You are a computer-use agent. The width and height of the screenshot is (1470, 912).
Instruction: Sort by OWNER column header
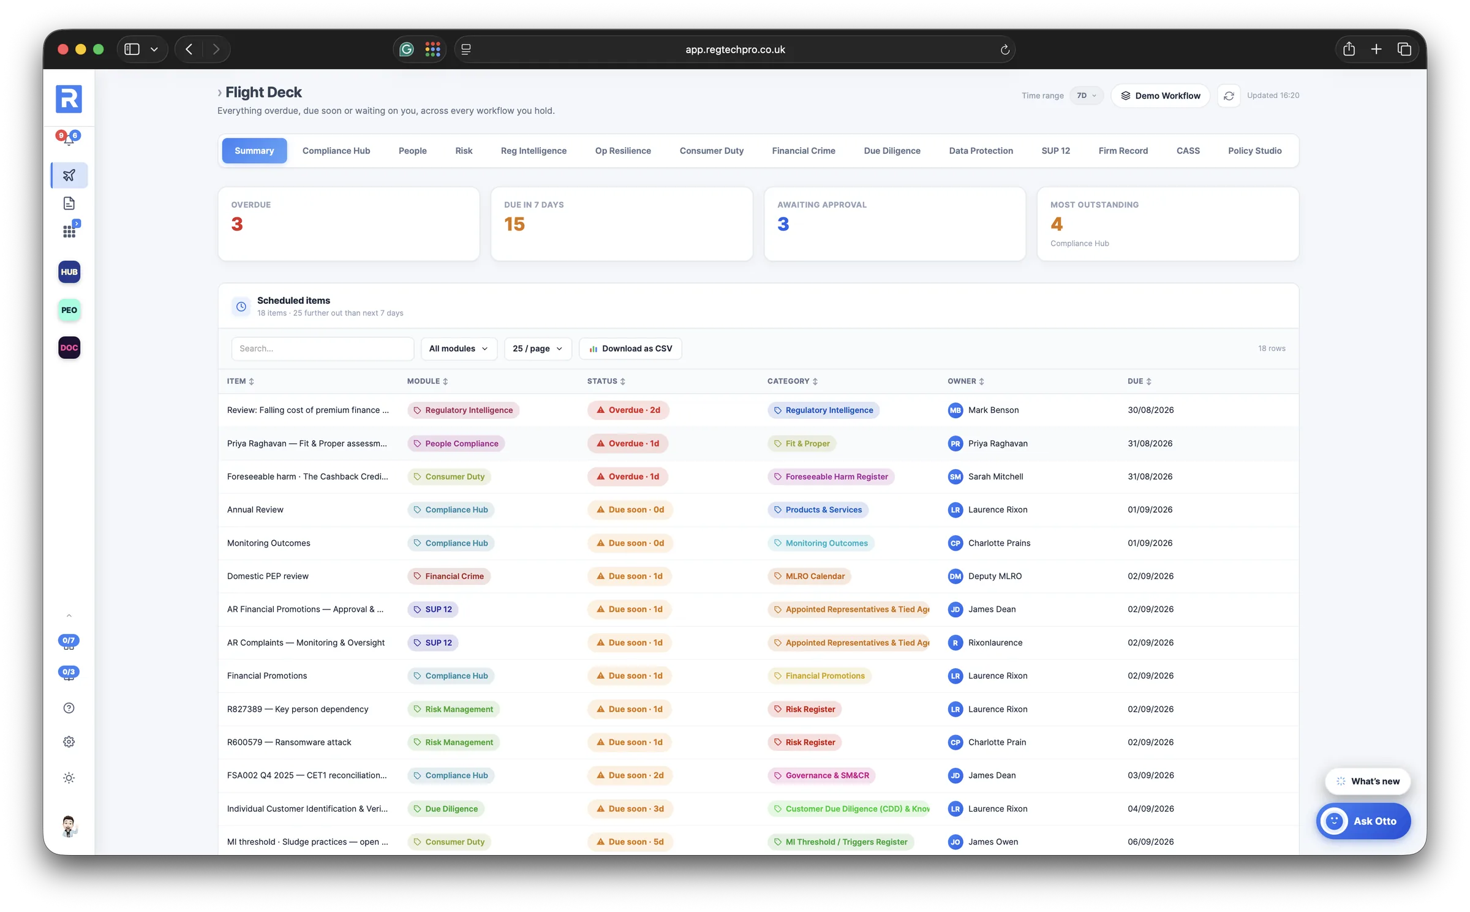(x=965, y=381)
